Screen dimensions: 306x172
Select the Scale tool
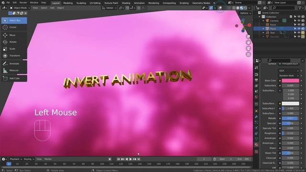pyautogui.click(x=14, y=49)
